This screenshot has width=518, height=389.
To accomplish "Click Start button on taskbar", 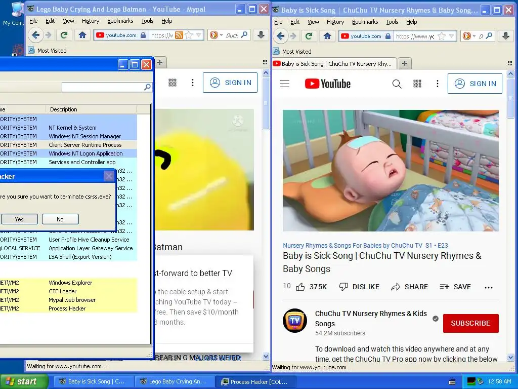I will 24,382.
